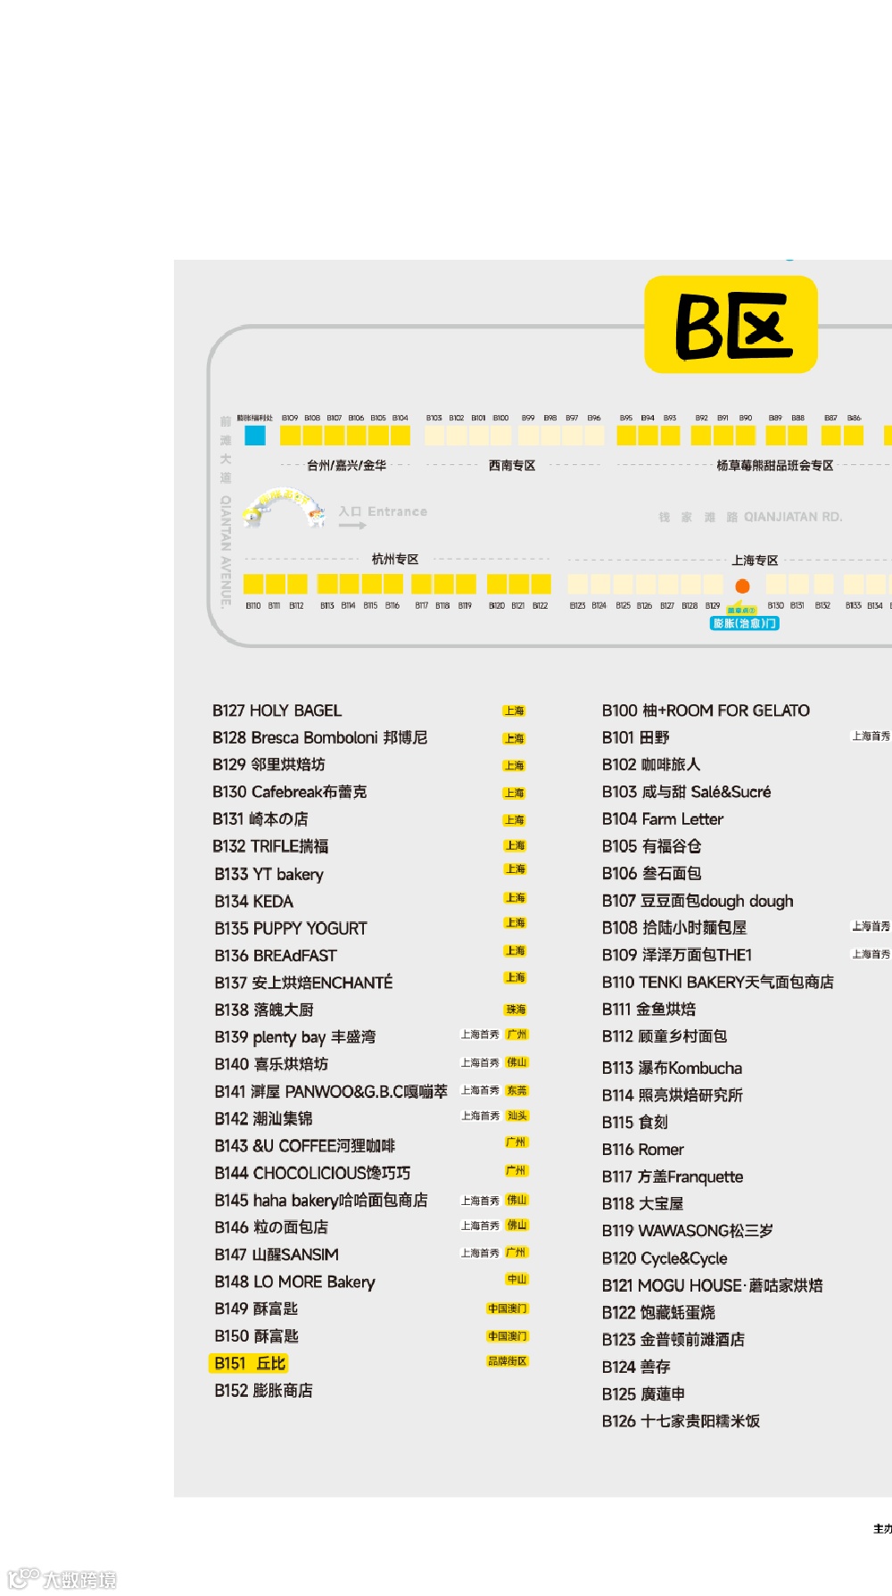
Task: Click the B148 LO MORE Bakery entry
Action: [295, 1282]
